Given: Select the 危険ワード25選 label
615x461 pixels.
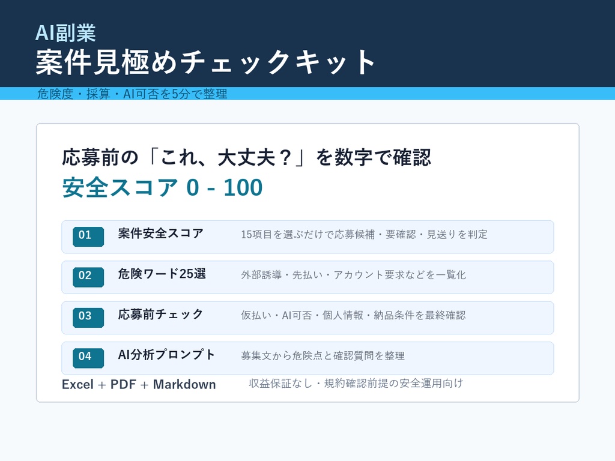Looking at the screenshot, I should tap(162, 274).
